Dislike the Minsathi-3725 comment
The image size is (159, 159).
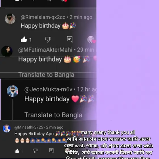[35, 151]
